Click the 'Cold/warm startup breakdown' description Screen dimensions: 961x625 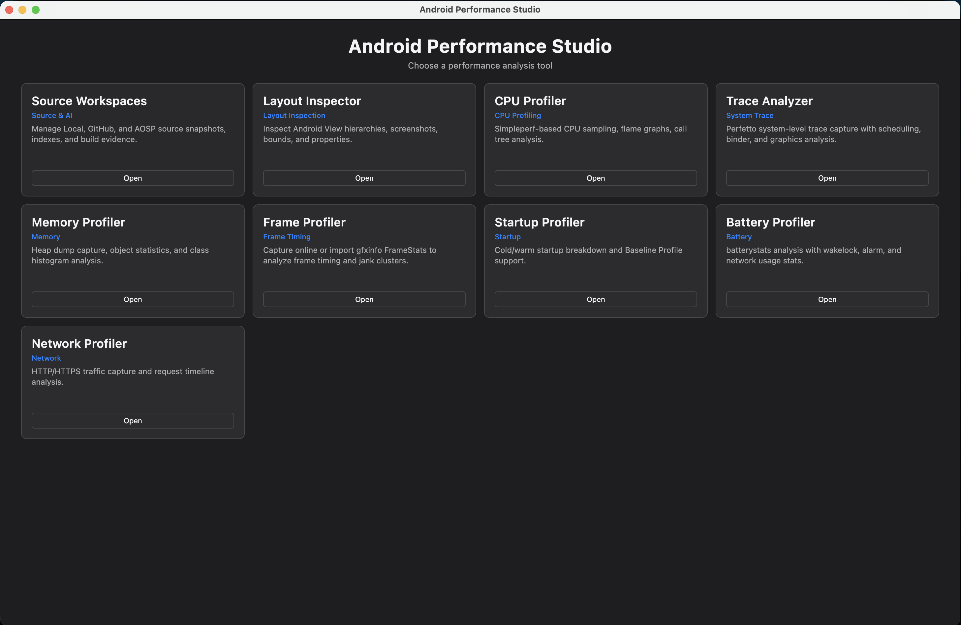[588, 255]
